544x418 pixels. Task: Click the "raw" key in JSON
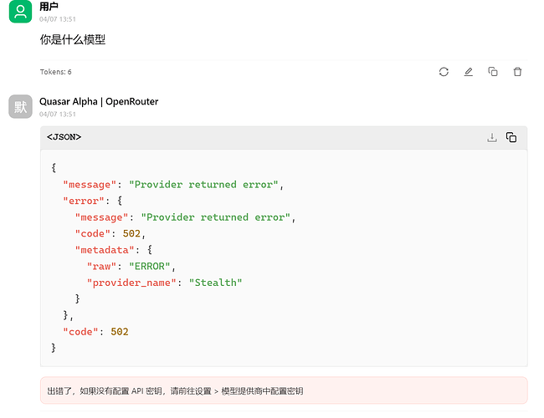[x=101, y=267]
